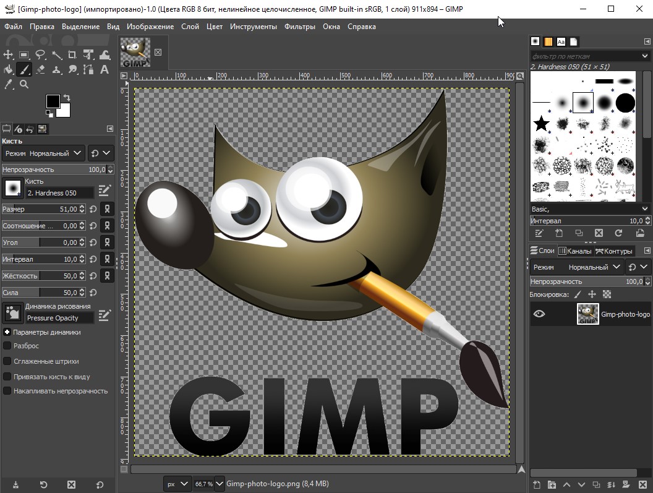
Task: Select the Clone stamp tool
Action: (x=56, y=69)
